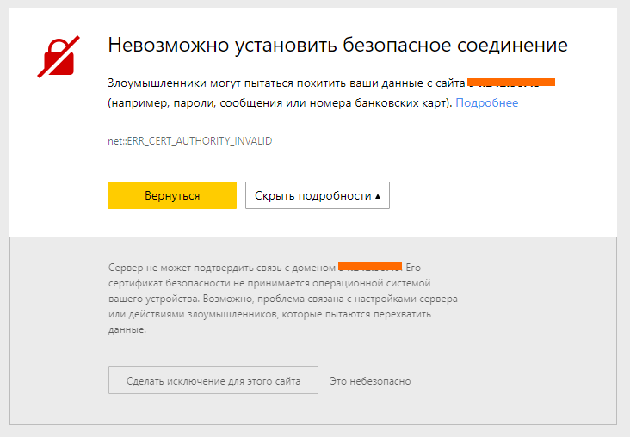Click the net::ERR_CERT_AUTHORITY_INVALID error code
This screenshot has height=437, width=630.
(x=189, y=140)
